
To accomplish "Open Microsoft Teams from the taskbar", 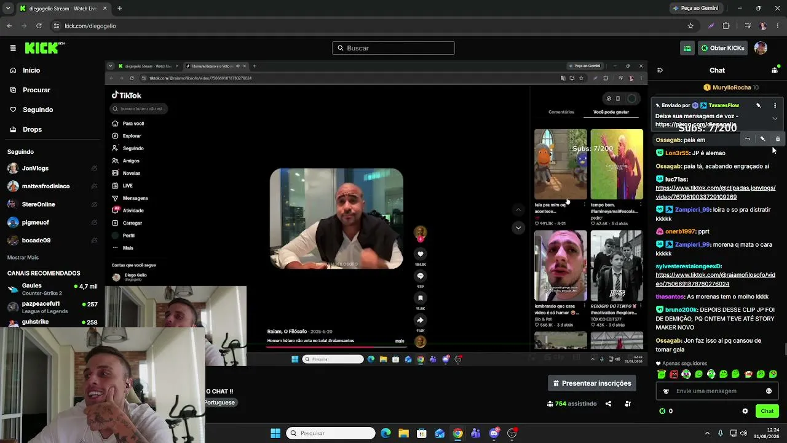I will pyautogui.click(x=475, y=433).
